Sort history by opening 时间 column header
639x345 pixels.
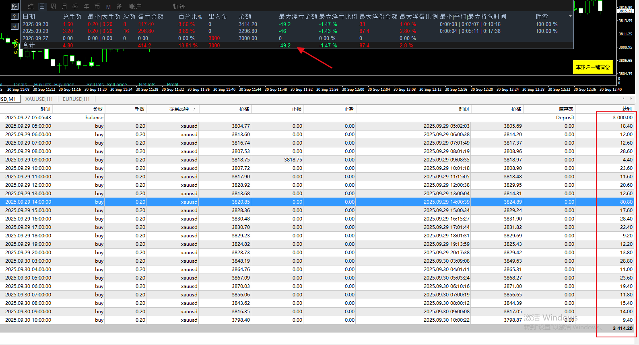click(x=26, y=109)
